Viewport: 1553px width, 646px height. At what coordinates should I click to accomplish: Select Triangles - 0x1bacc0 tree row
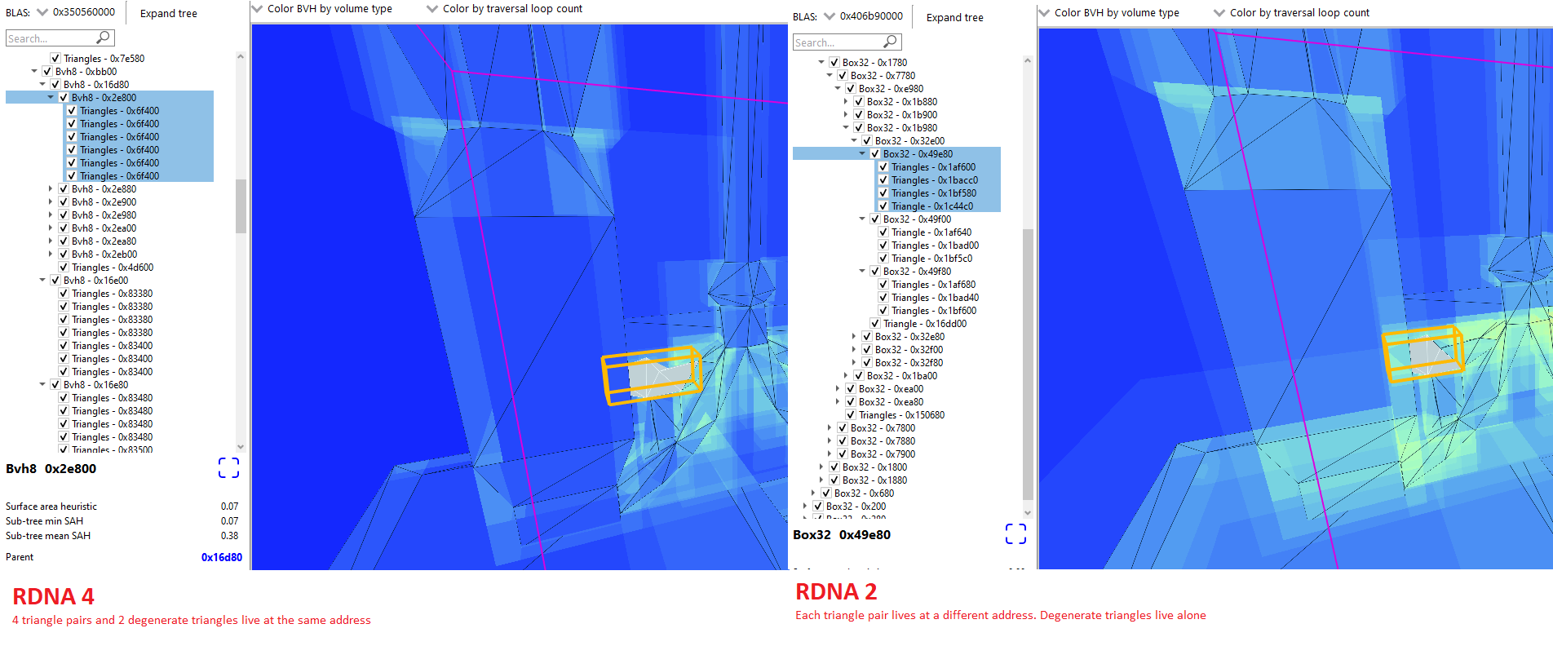935,180
